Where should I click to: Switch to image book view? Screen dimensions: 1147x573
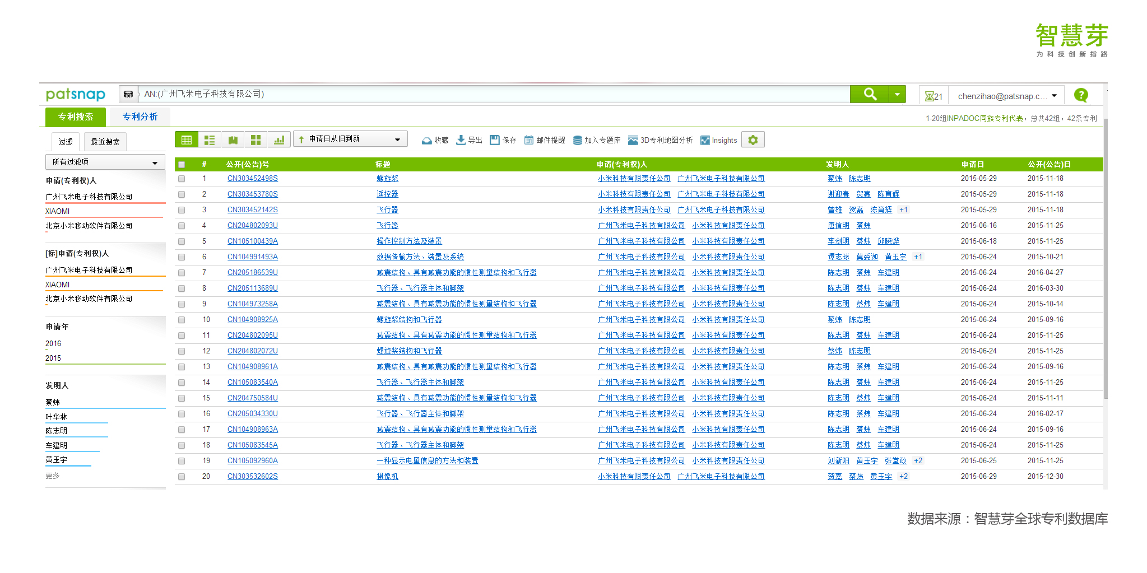point(233,139)
